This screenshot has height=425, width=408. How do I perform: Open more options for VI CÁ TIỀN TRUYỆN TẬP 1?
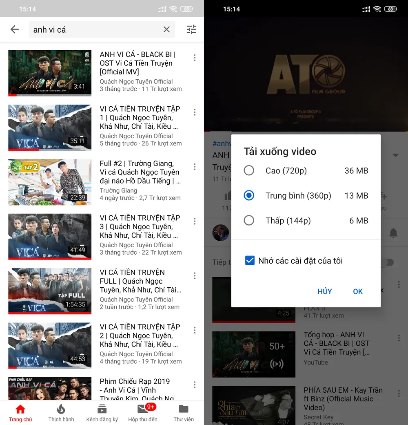click(195, 112)
